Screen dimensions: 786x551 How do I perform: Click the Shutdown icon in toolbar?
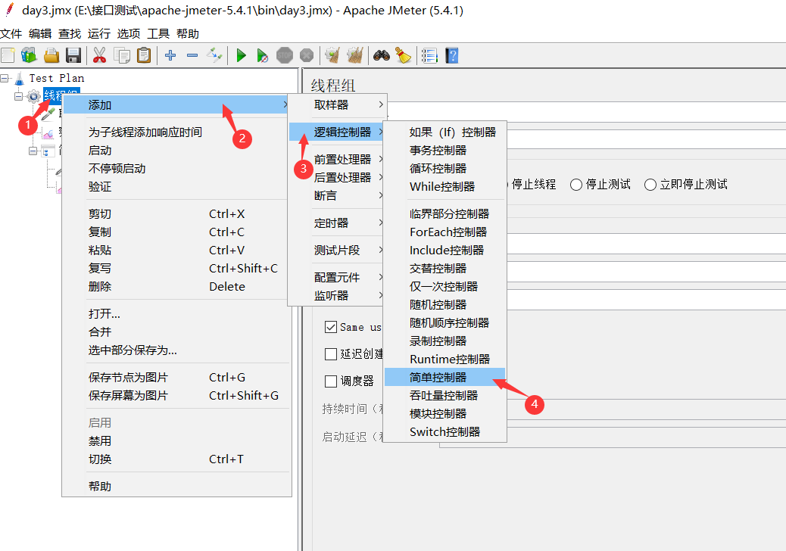pos(307,55)
